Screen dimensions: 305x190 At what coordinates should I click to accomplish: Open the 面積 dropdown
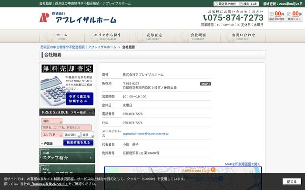click(88, 134)
